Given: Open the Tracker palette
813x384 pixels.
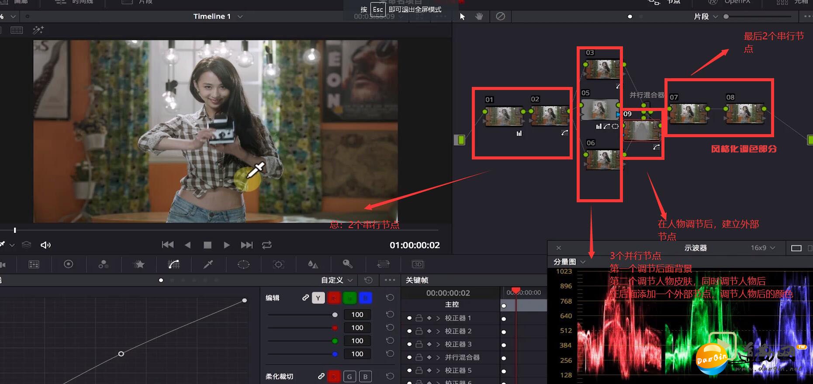Looking at the screenshot, I should coord(278,264).
